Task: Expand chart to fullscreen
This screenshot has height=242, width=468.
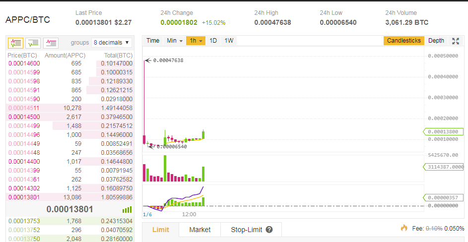Action: [456, 41]
